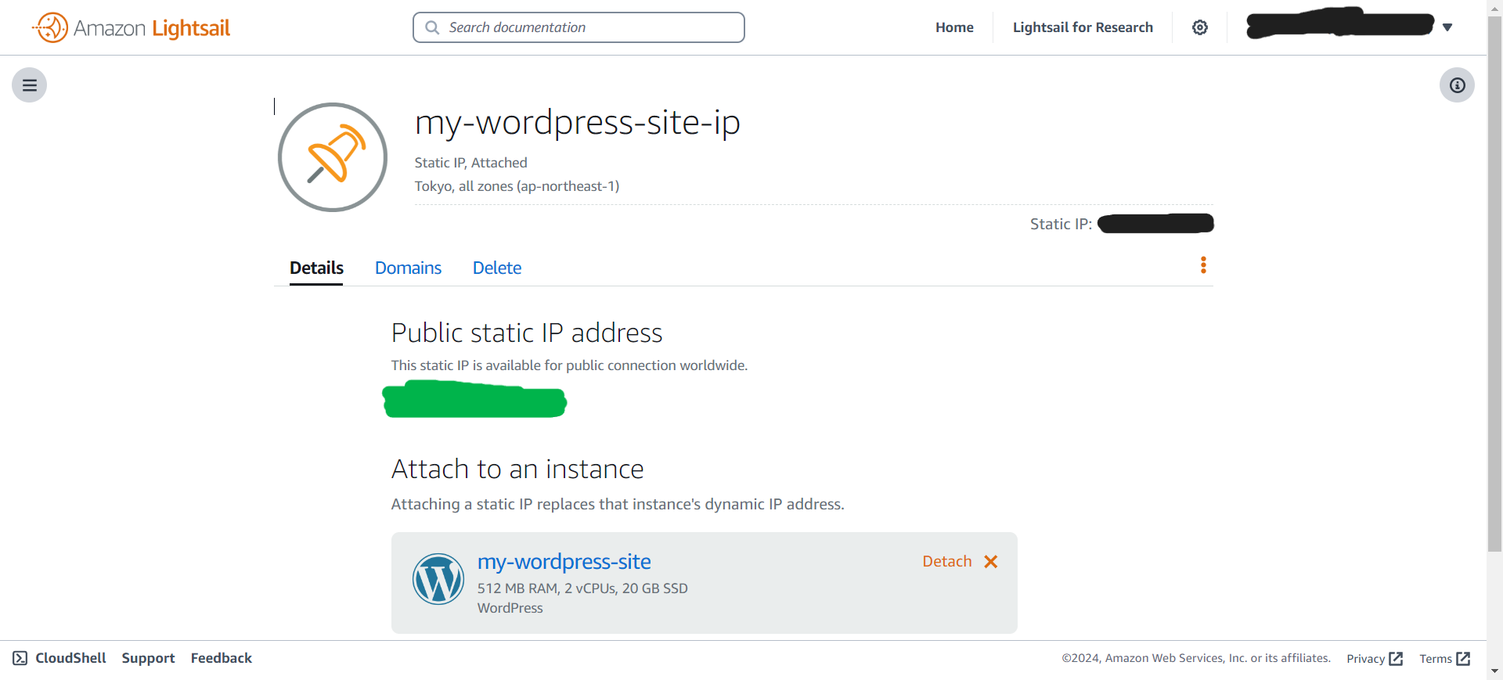The height and width of the screenshot is (680, 1503).
Task: Open the hamburger navigation menu
Action: click(30, 85)
